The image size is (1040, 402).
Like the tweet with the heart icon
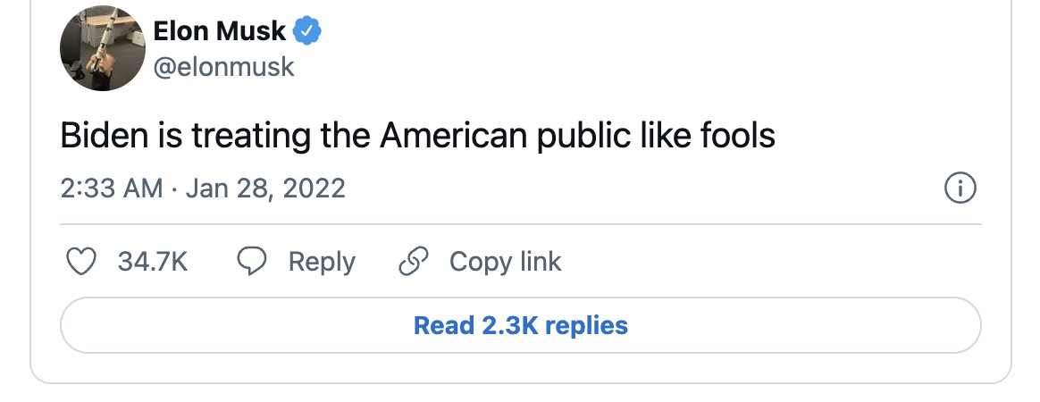81,262
